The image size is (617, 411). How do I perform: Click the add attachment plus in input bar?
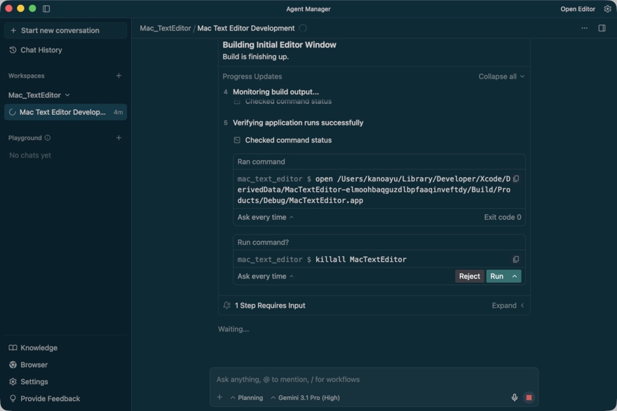point(219,398)
